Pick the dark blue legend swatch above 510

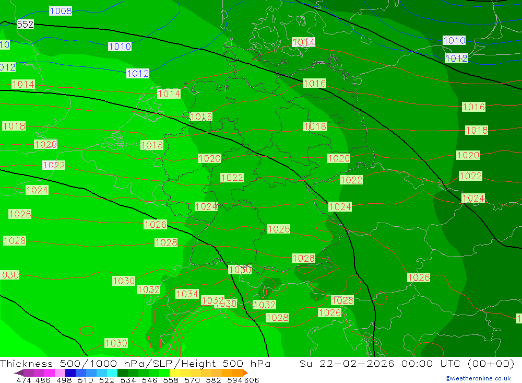(70, 373)
